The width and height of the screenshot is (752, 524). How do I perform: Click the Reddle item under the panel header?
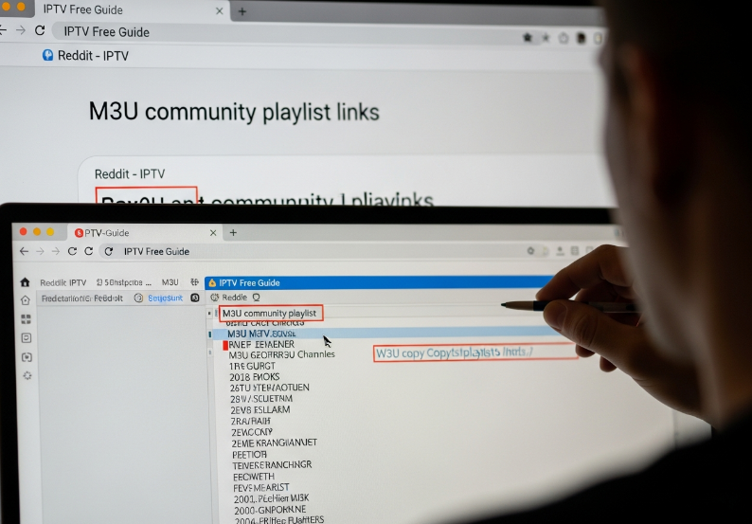(x=234, y=298)
